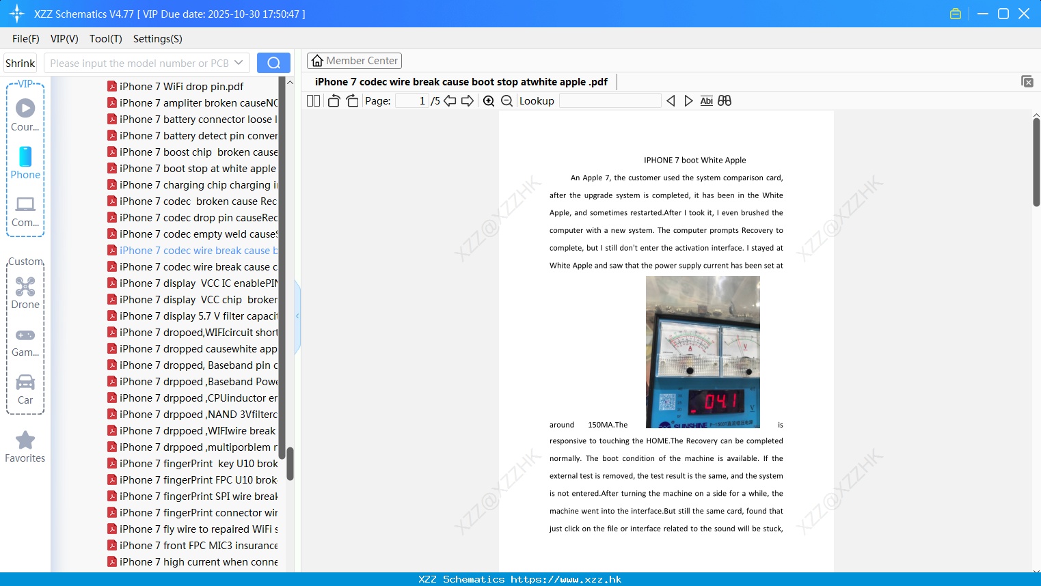Toggle whole-word match Abi icon
Image resolution: width=1041 pixels, height=586 pixels.
tap(706, 100)
